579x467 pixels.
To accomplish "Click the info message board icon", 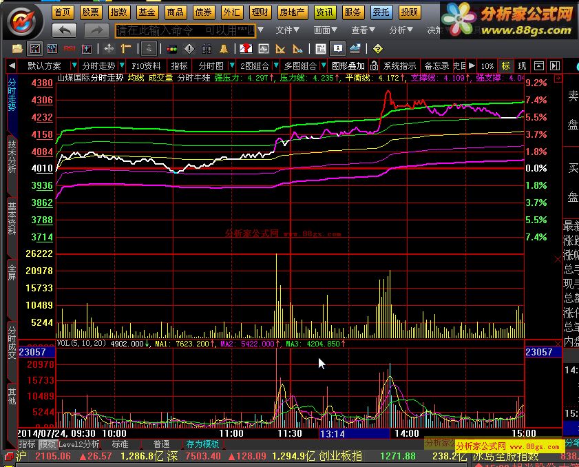I will [338, 48].
